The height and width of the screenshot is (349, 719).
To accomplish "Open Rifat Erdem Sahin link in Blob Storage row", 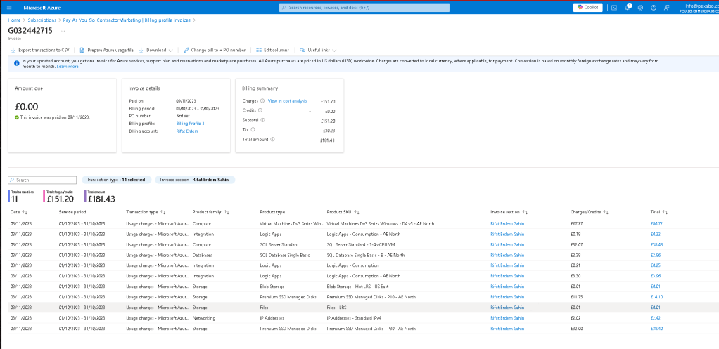I will point(507,287).
